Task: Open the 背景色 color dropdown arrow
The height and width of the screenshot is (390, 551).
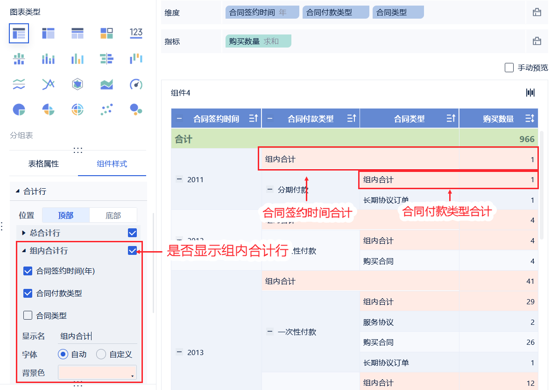Action: (133, 376)
